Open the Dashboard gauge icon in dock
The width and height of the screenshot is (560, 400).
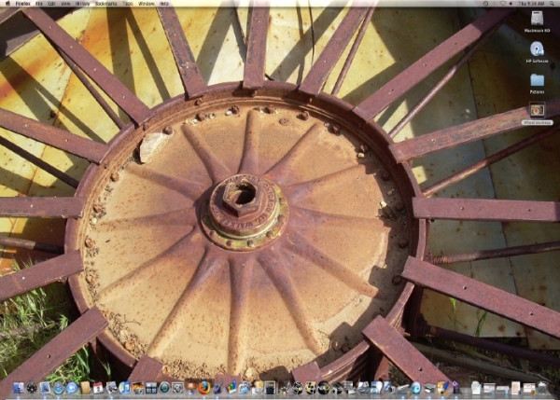click(x=31, y=388)
